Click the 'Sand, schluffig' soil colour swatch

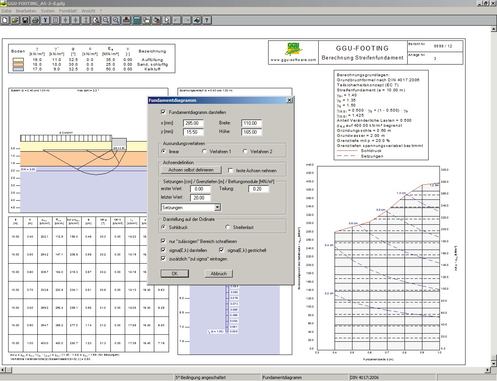click(18, 65)
